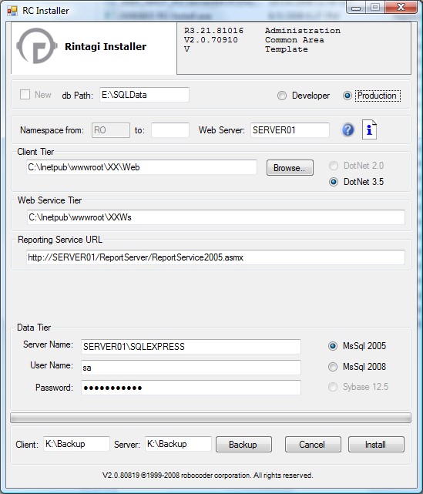Click the 'Administration' module text
Image resolution: width=423 pixels, height=494 pixels.
[x=303, y=31]
